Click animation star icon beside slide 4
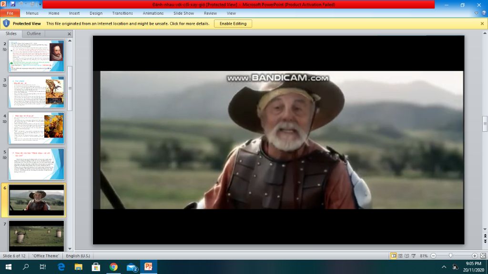This screenshot has width=488, height=274. (5, 121)
